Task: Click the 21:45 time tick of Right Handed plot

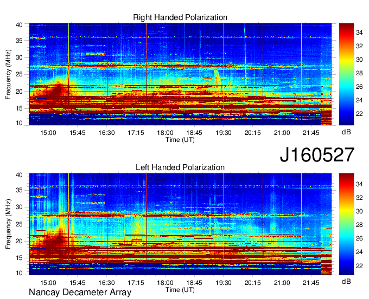Action: pos(311,133)
